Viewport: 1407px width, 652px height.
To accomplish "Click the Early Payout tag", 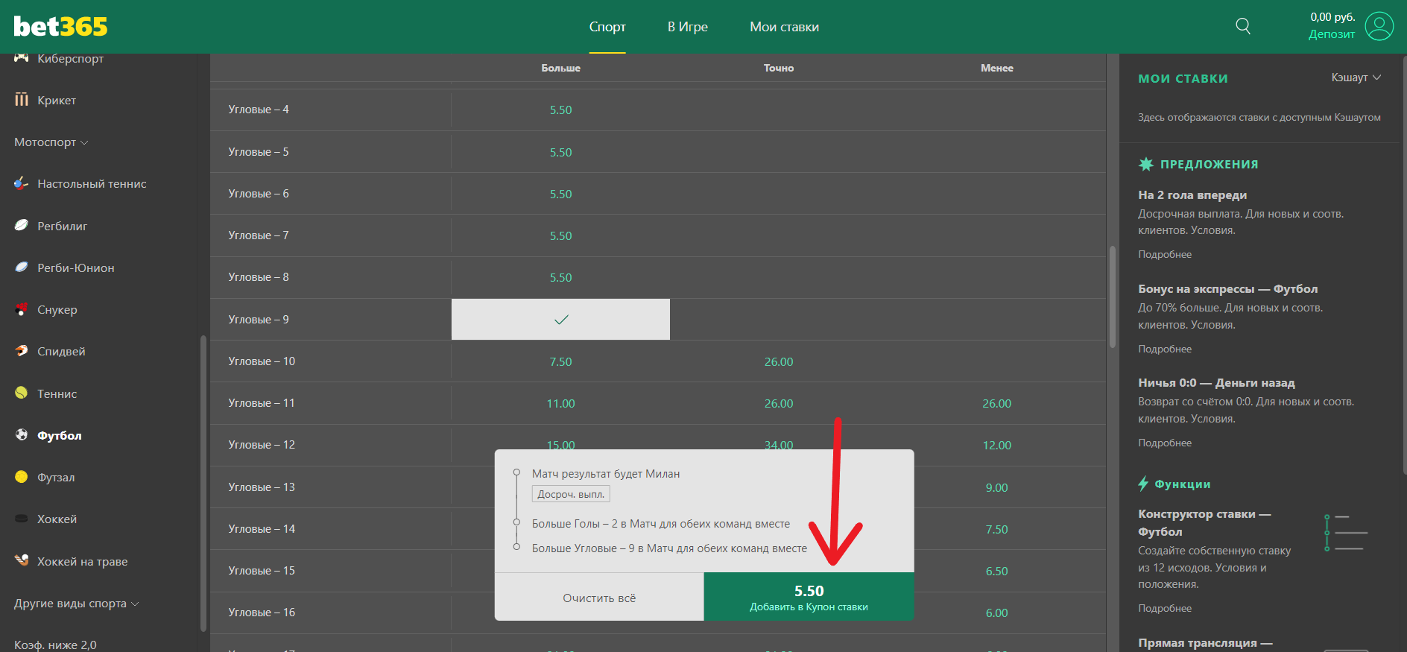I will point(571,494).
